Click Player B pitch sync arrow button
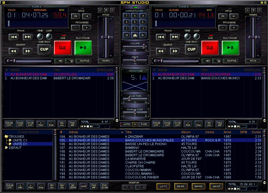 (x=234, y=16)
